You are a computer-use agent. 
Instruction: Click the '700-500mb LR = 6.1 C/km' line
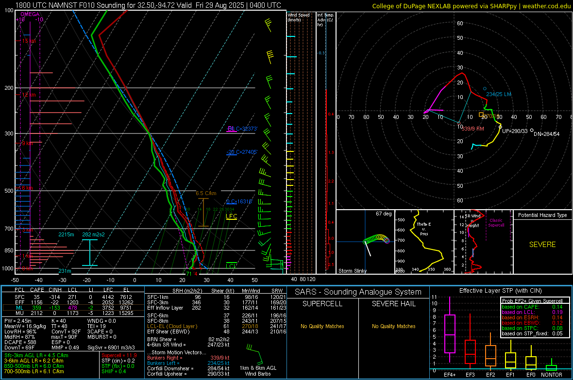(34, 372)
